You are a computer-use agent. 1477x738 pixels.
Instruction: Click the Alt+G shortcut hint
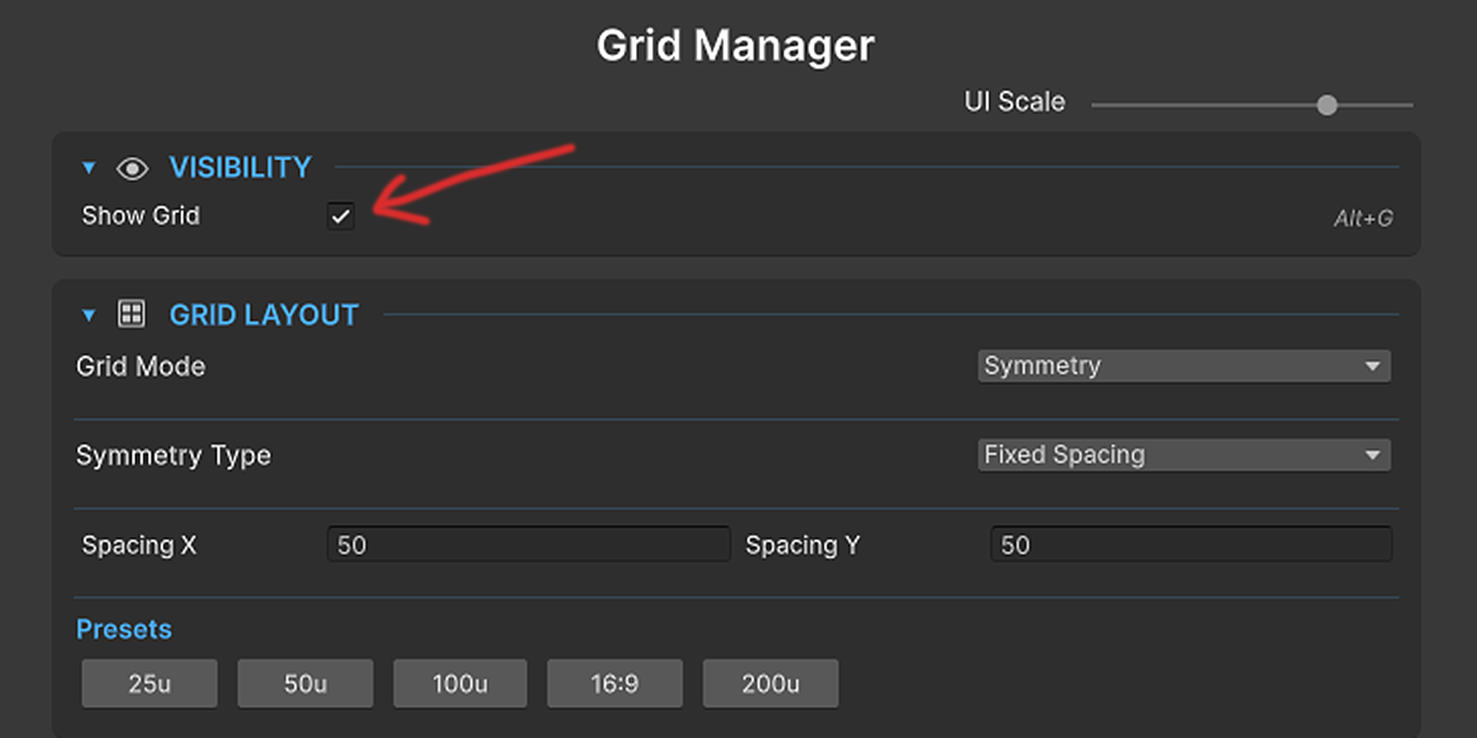tap(1363, 218)
